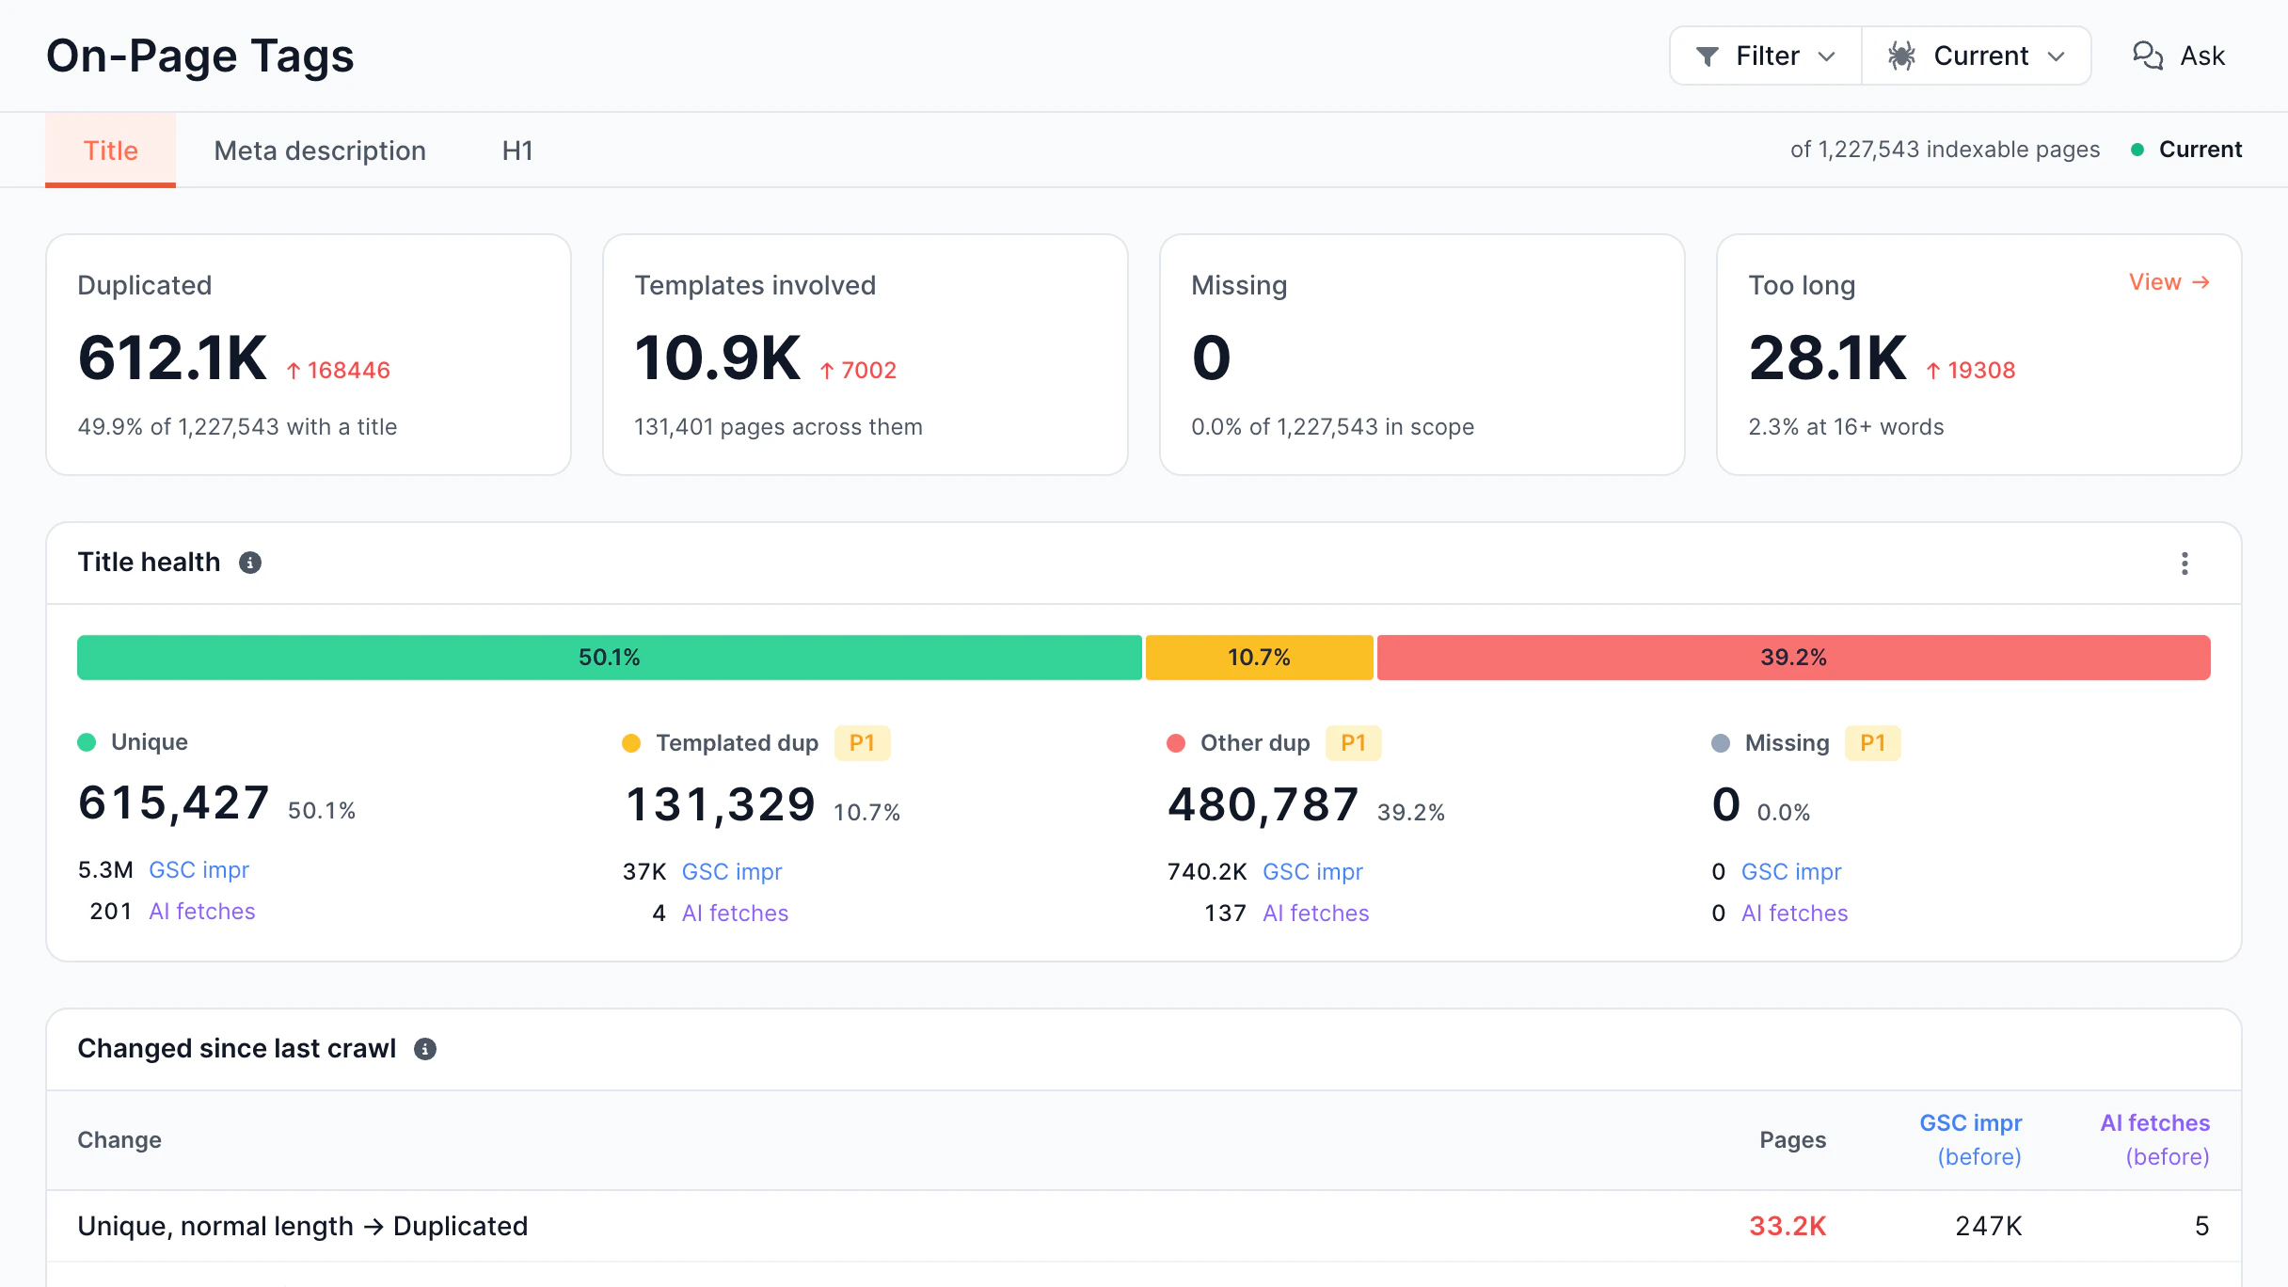Viewport: 2288px width, 1287px height.
Task: Click the funnel filter icon
Action: [x=1707, y=56]
